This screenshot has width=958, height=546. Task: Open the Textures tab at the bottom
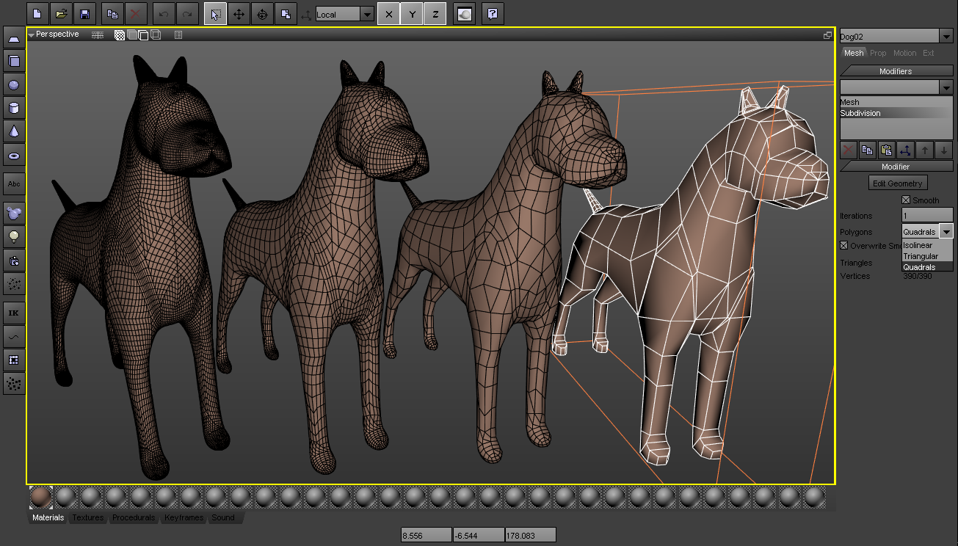(x=88, y=517)
